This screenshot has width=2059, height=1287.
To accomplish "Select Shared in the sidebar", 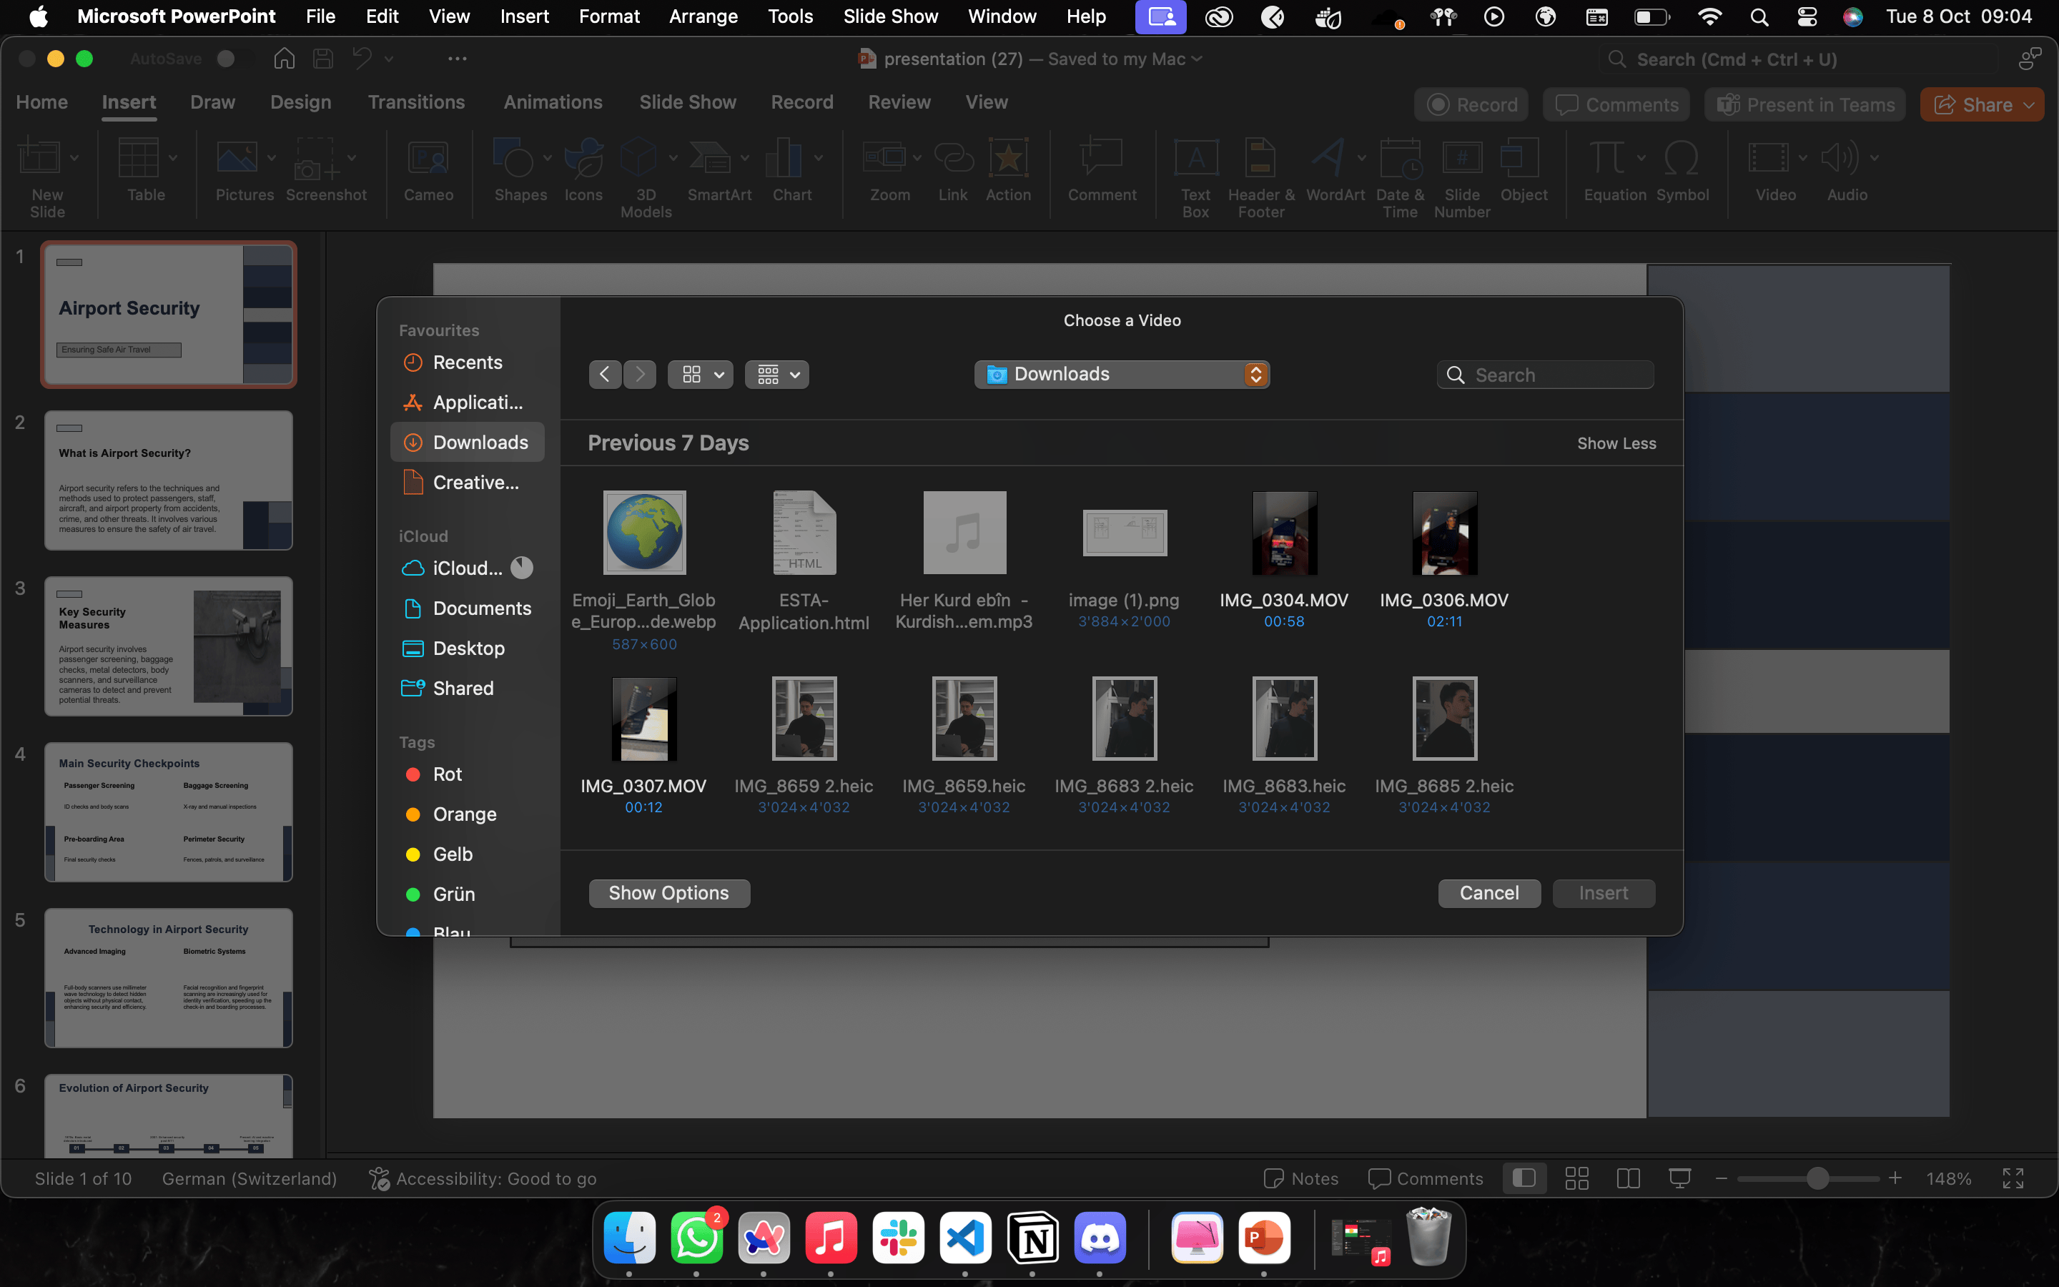I will 466,689.
